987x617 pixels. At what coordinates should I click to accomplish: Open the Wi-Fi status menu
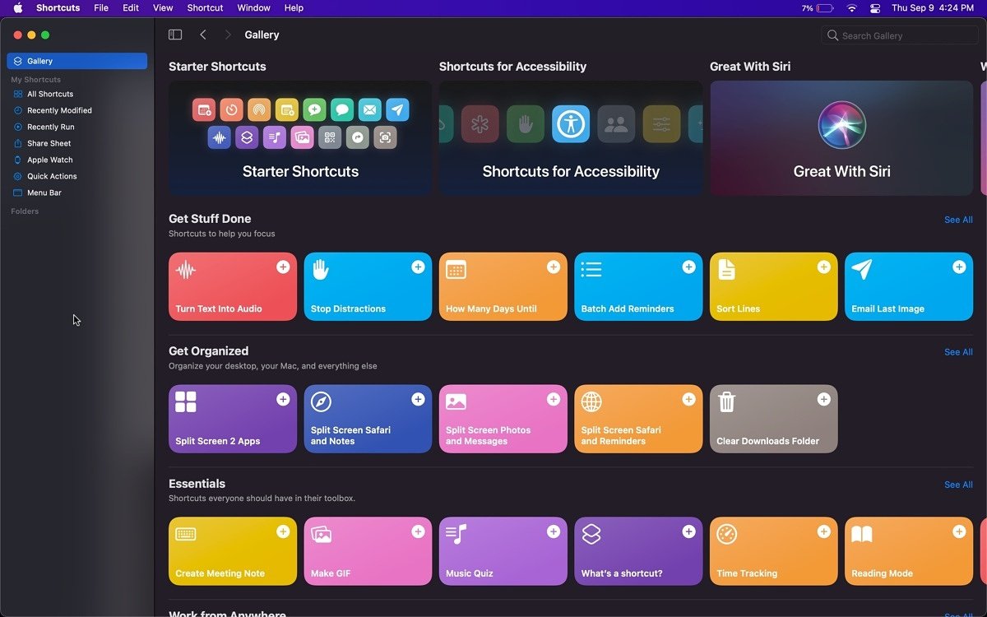pos(851,8)
